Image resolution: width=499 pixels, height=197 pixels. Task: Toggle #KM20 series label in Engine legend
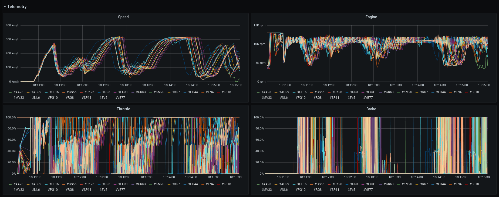point(407,92)
